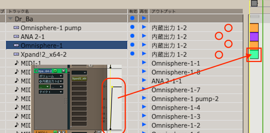Viewport: 270px width, 133px height.
Task: Open track settings arrow on Xpa...64-2 strip
Action: tap(64, 71)
